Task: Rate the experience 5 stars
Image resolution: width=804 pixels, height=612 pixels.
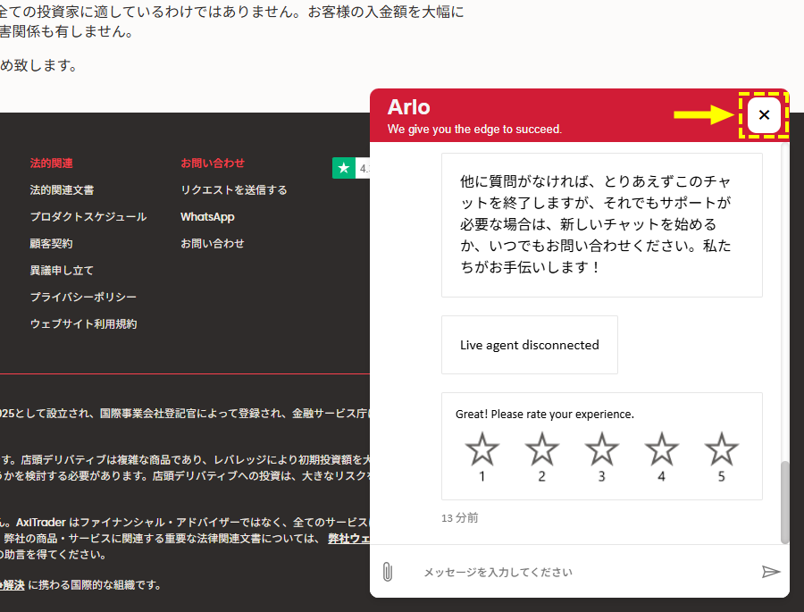Action: 722,449
